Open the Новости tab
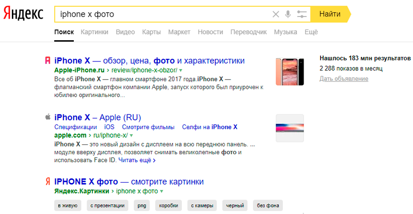This screenshot has height=214, width=413. tap(210, 32)
